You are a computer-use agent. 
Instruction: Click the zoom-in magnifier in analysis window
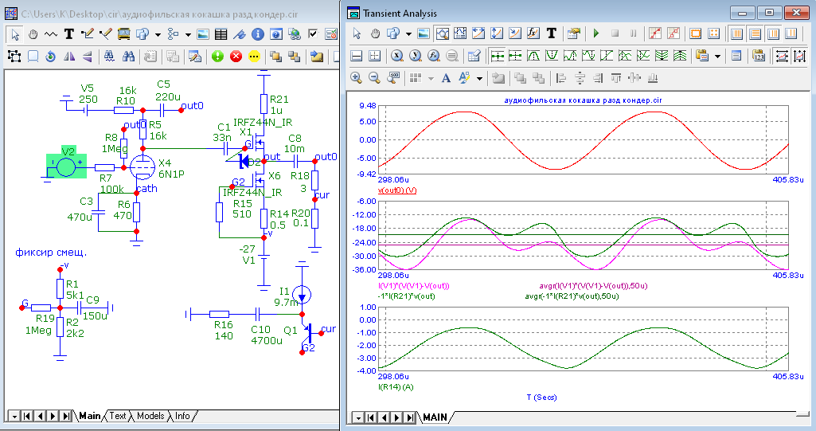point(356,78)
